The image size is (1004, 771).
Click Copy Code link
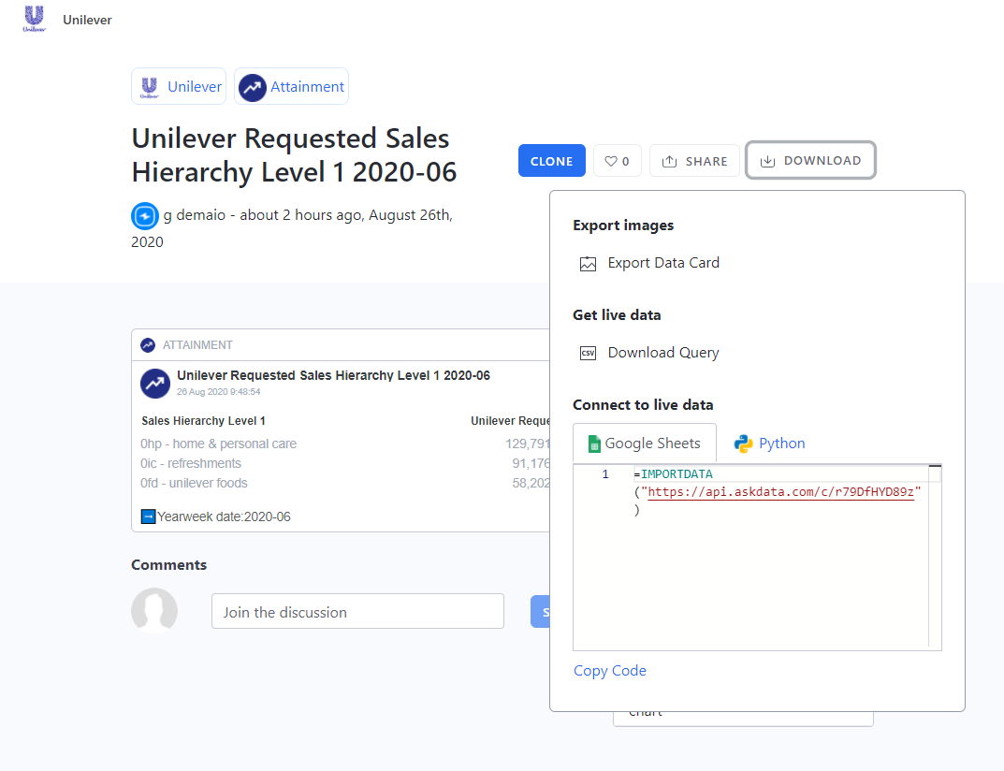[x=609, y=671]
